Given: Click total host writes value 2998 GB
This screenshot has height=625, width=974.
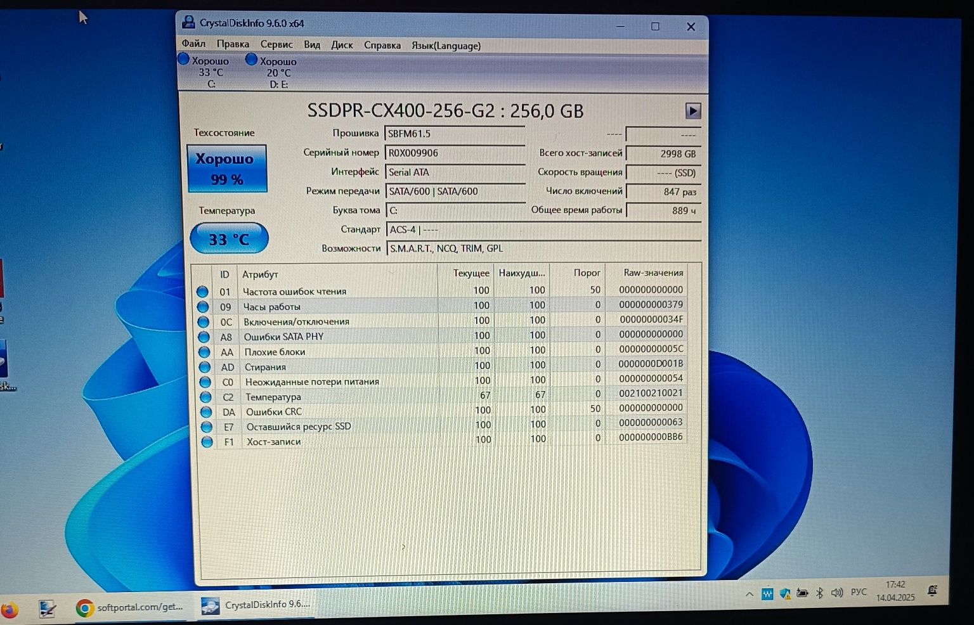Looking at the screenshot, I should 663,153.
